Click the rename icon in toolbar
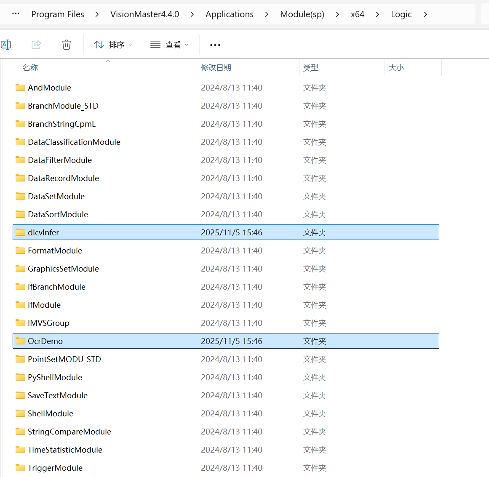489x477 pixels. click(6, 45)
